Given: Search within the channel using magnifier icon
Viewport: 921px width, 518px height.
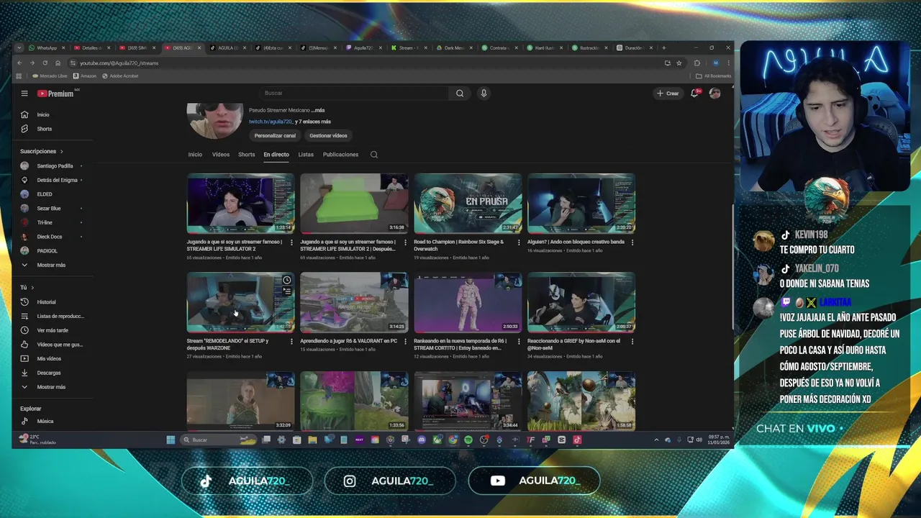Looking at the screenshot, I should pyautogui.click(x=374, y=155).
